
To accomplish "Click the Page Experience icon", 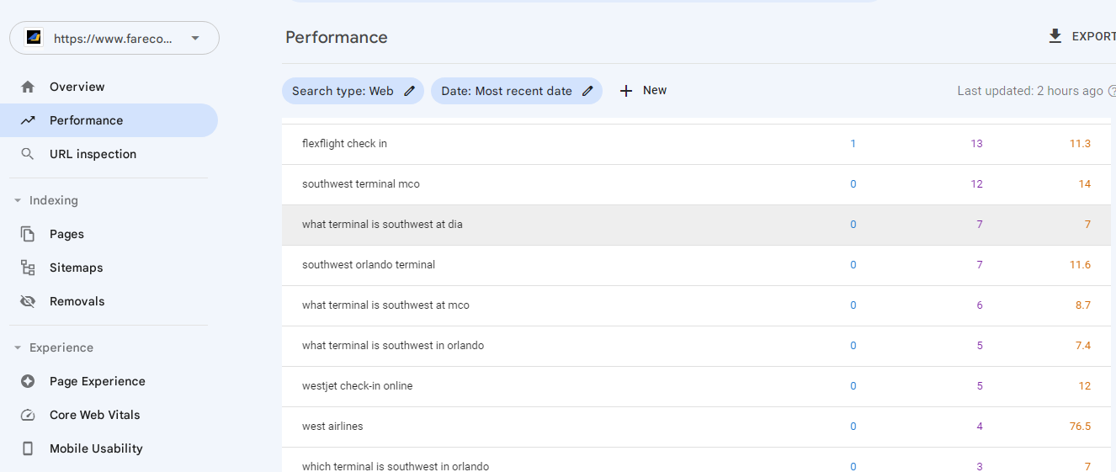I will [x=28, y=381].
